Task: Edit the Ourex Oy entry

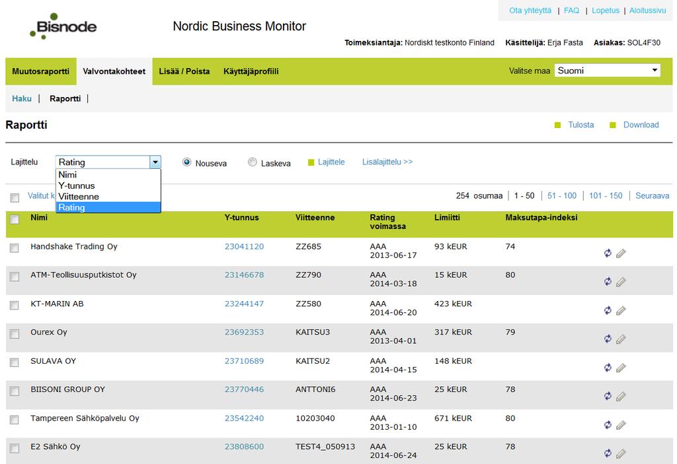Action: (x=621, y=339)
